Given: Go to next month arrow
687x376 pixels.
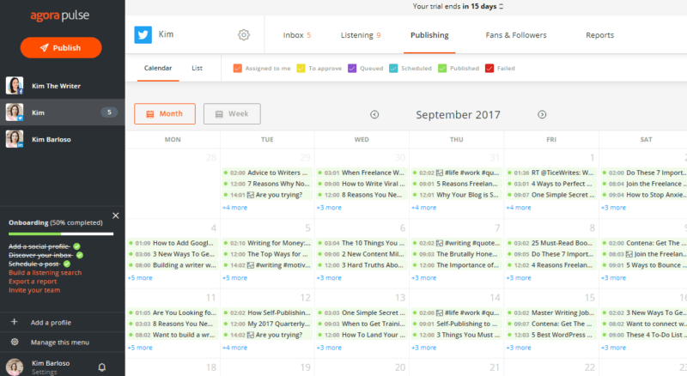Looking at the screenshot, I should pyautogui.click(x=542, y=114).
